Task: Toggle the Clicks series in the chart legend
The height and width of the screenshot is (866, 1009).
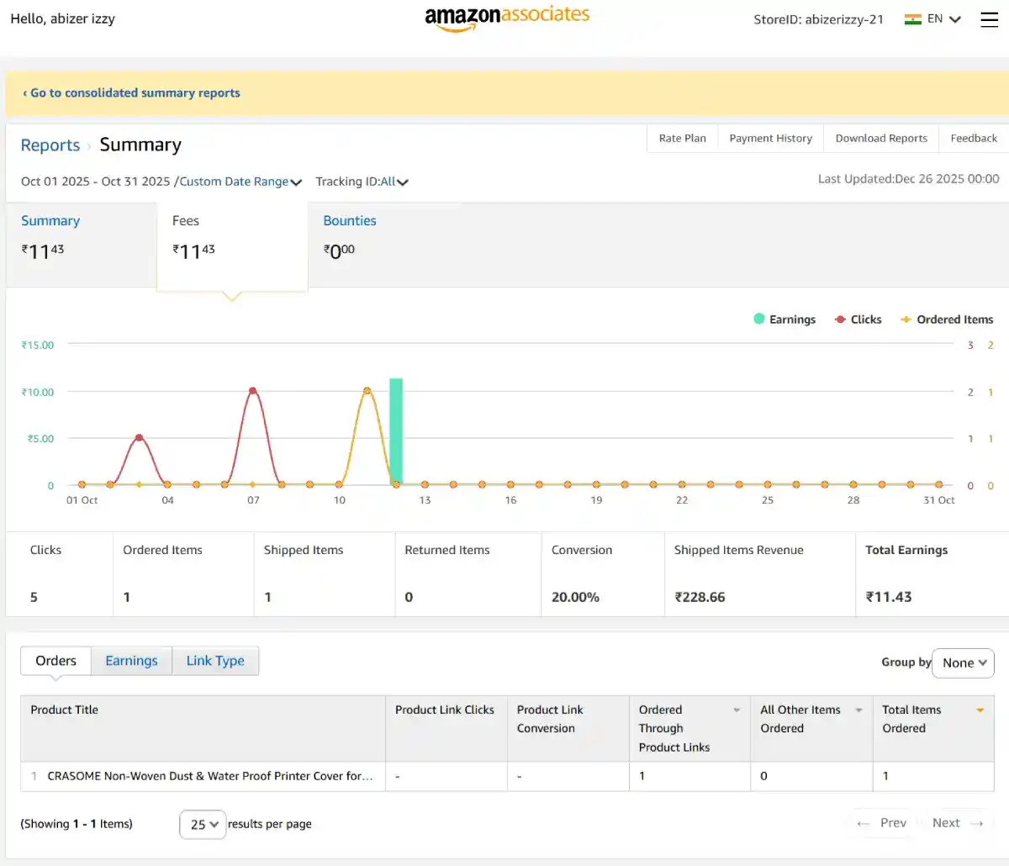Action: point(857,319)
